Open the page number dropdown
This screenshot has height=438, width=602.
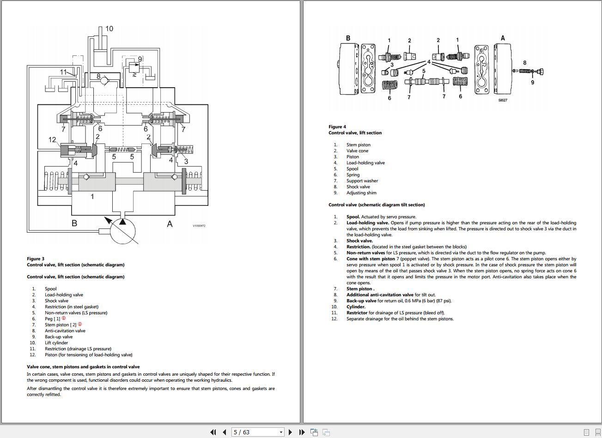point(281,432)
